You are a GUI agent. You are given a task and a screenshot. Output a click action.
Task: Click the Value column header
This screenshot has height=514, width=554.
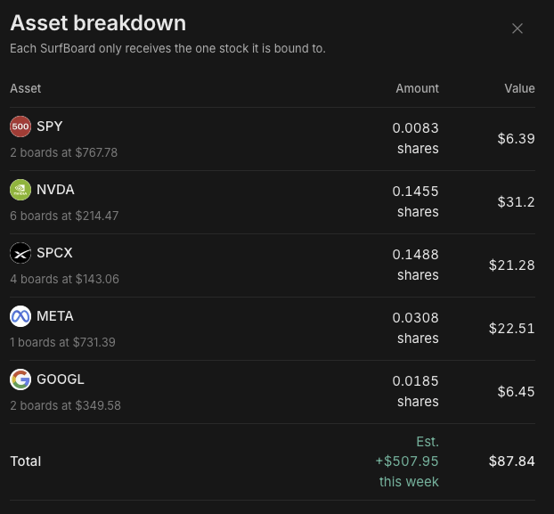tap(520, 88)
